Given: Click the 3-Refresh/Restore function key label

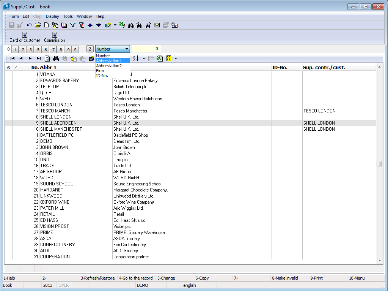Looking at the screenshot, I should 98,278.
